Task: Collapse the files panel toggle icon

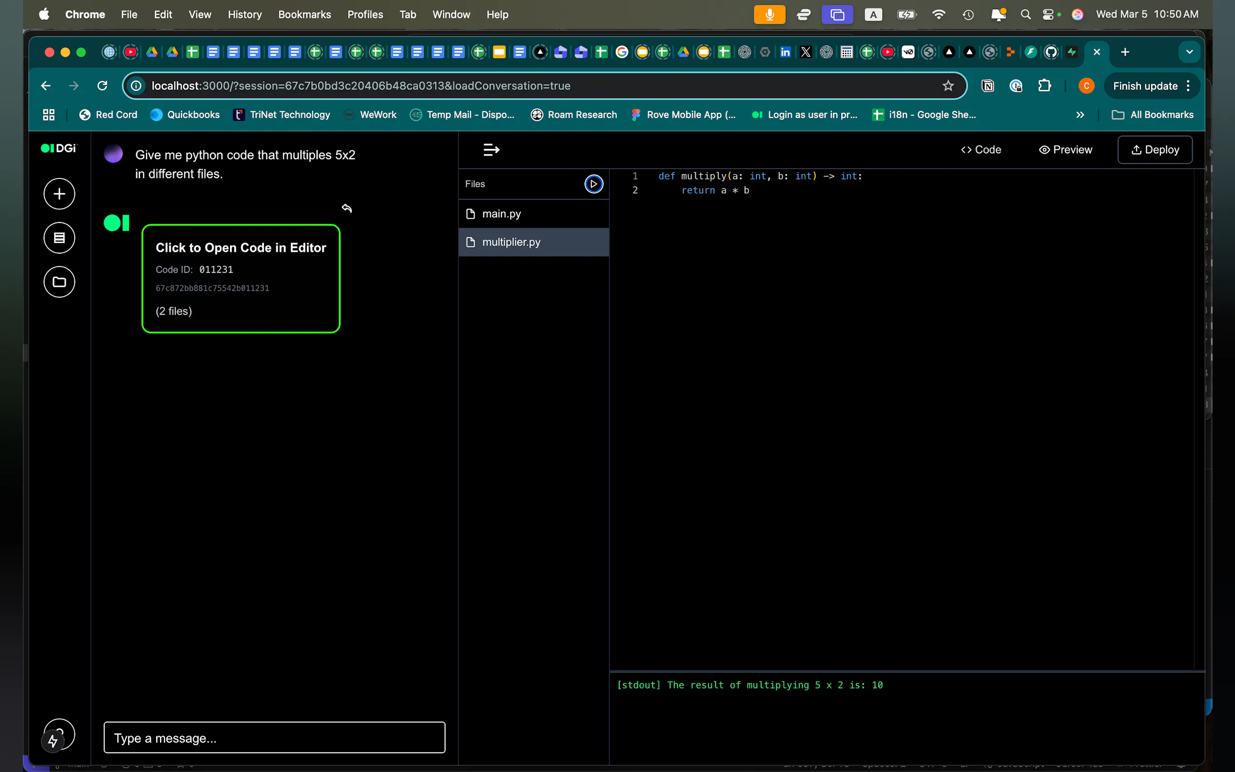Action: click(491, 150)
